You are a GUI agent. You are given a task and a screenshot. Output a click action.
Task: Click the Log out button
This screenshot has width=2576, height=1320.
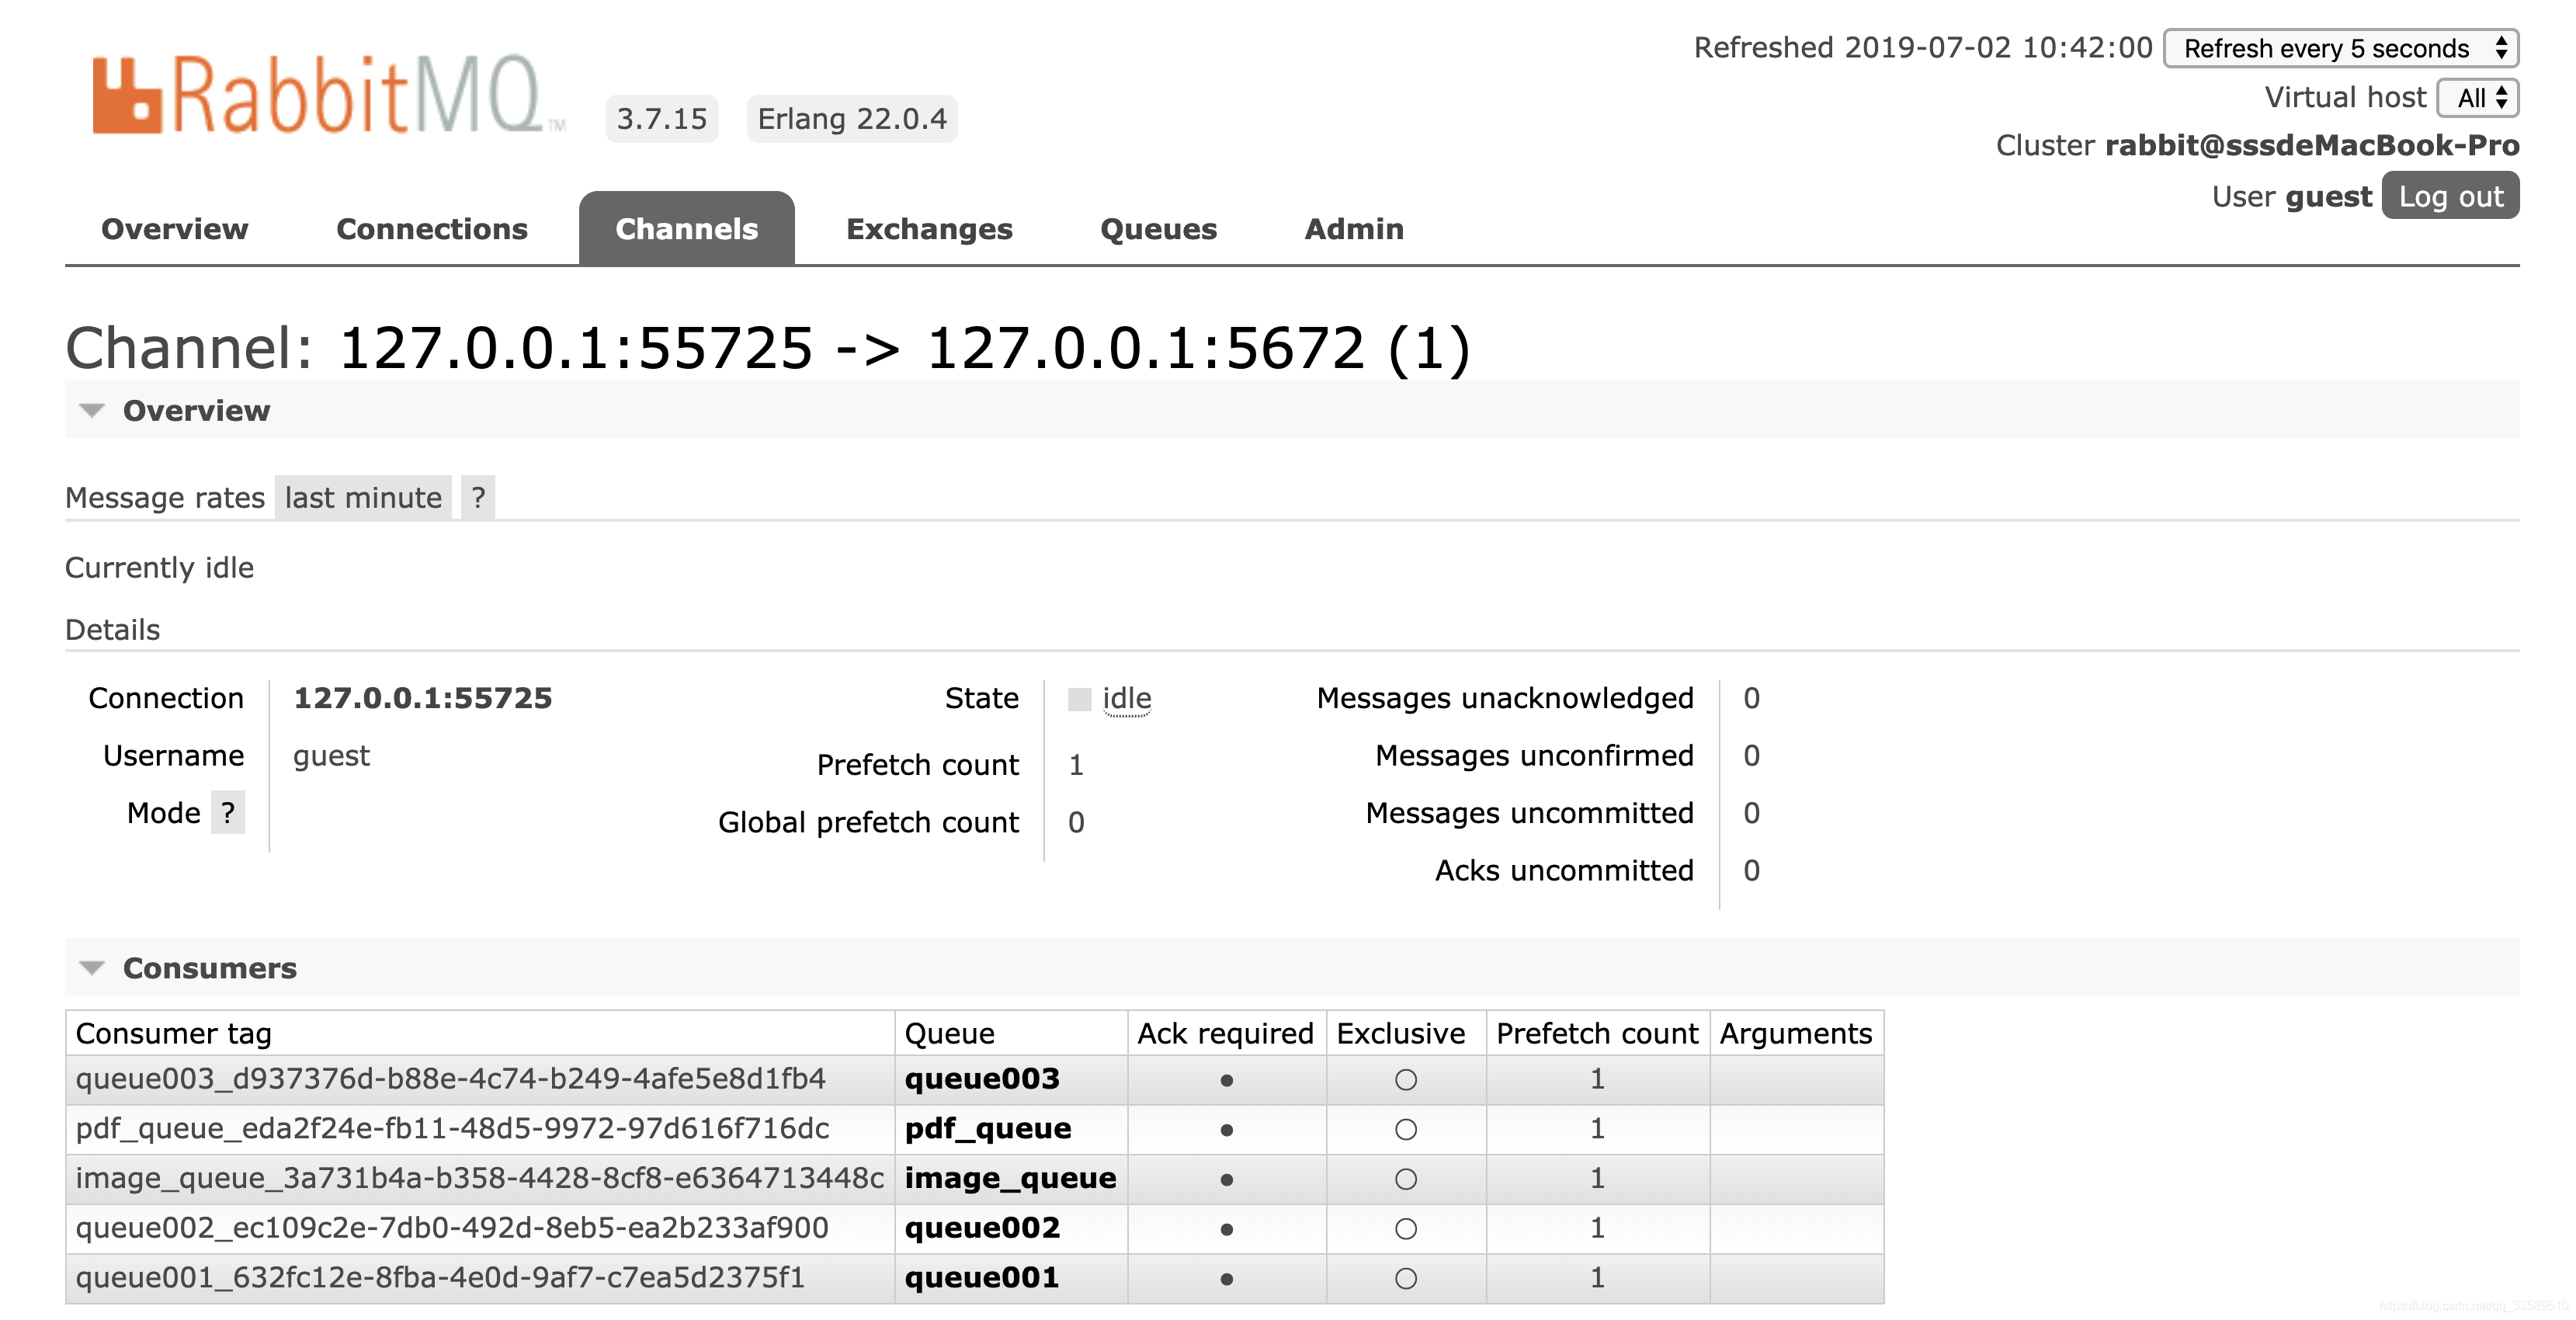(2450, 196)
